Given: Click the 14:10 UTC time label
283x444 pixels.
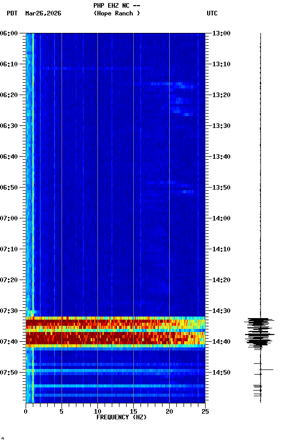Looking at the screenshot, I should point(221,249).
